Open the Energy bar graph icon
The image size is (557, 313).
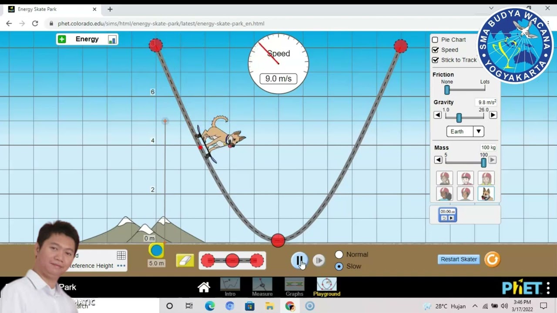(112, 40)
